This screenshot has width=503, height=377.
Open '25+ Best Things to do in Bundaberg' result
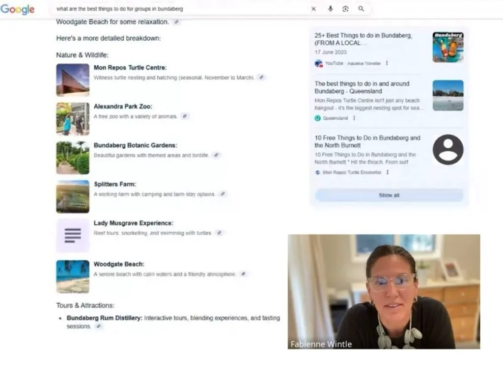click(363, 39)
